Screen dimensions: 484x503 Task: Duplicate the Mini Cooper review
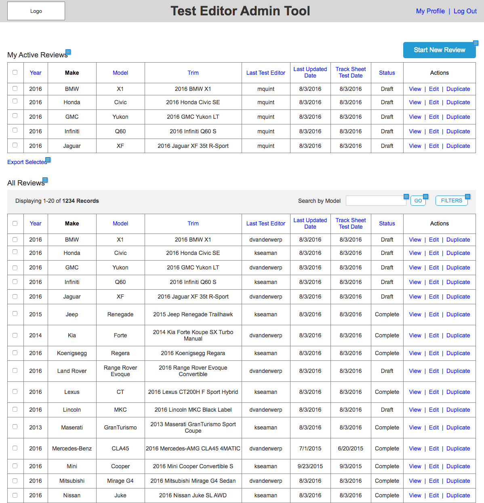tap(458, 466)
